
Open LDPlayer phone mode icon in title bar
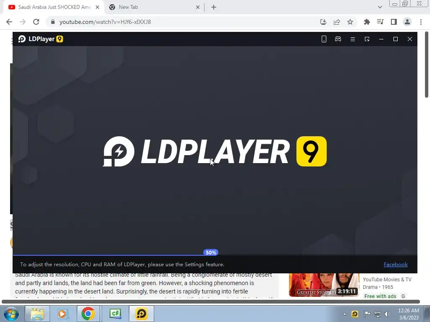click(x=324, y=39)
